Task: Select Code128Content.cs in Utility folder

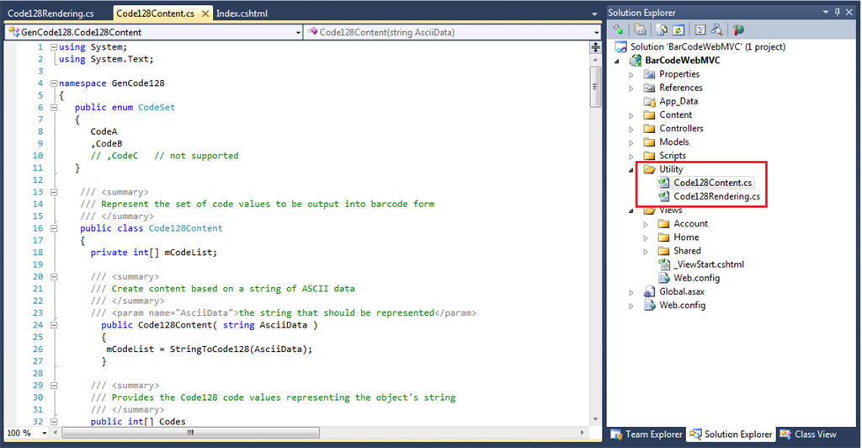Action: (x=712, y=183)
